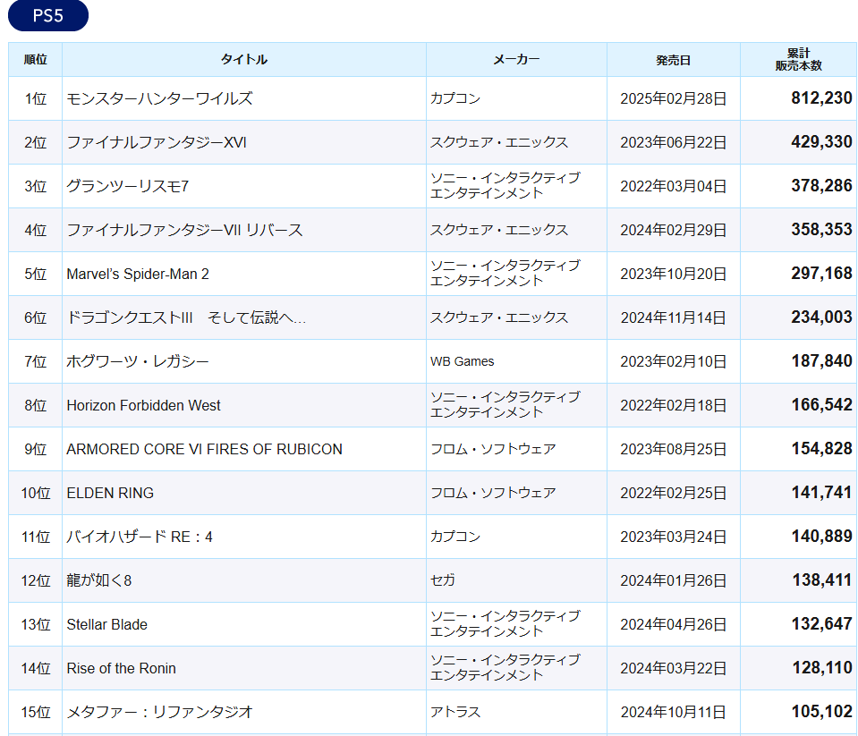Click release date 2023年06月22日
The width and height of the screenshot is (858, 736).
point(673,142)
